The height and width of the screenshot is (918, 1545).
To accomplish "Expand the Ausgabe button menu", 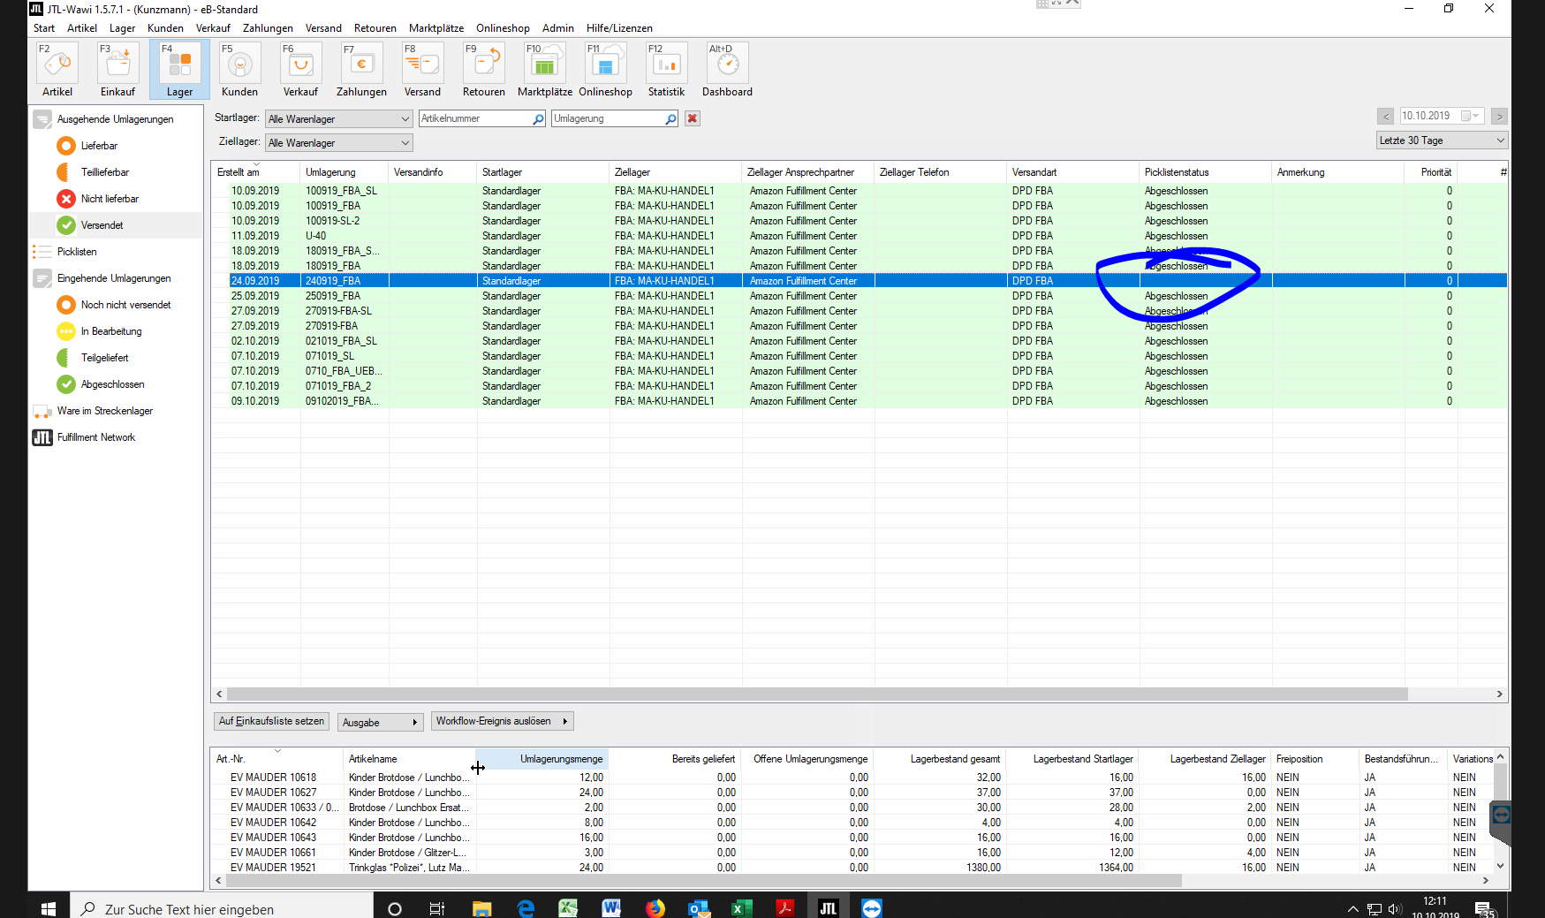I will (x=380, y=722).
